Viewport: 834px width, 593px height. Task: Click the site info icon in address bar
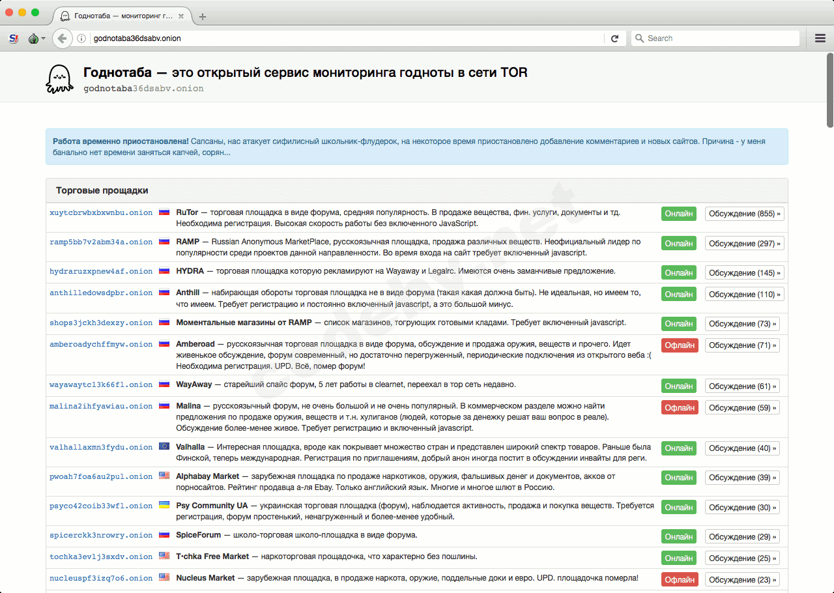coord(81,38)
